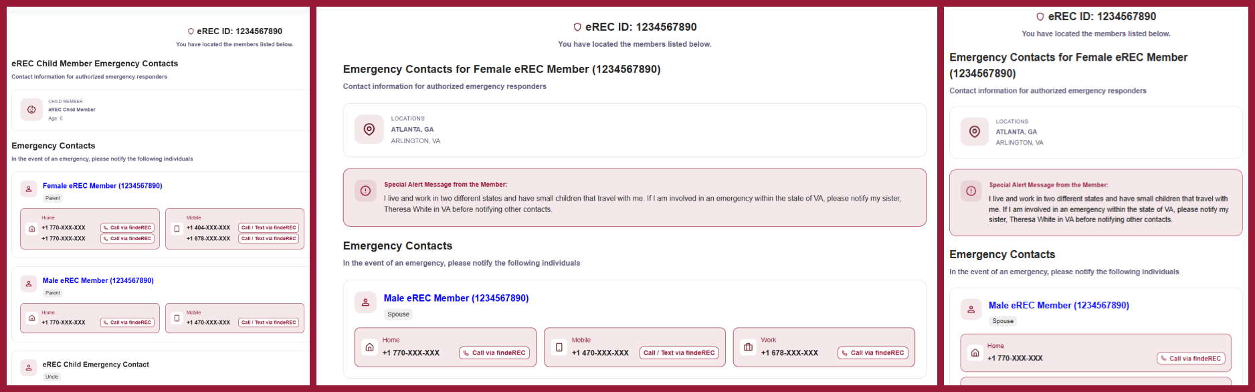Call Home number via findeREC in right panel
1255x392 pixels.
point(1191,359)
